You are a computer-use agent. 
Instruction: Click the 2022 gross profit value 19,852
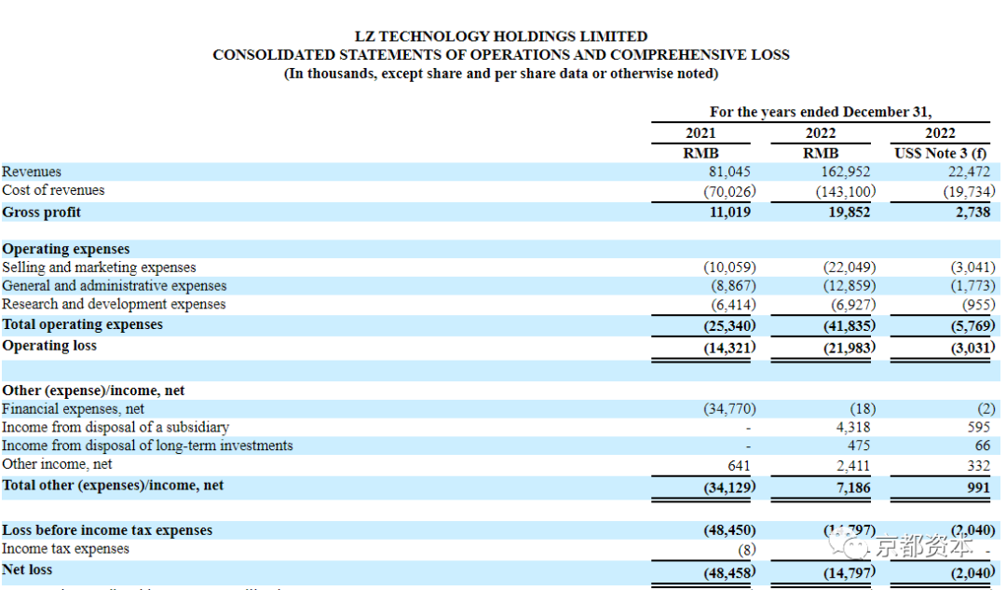(849, 213)
